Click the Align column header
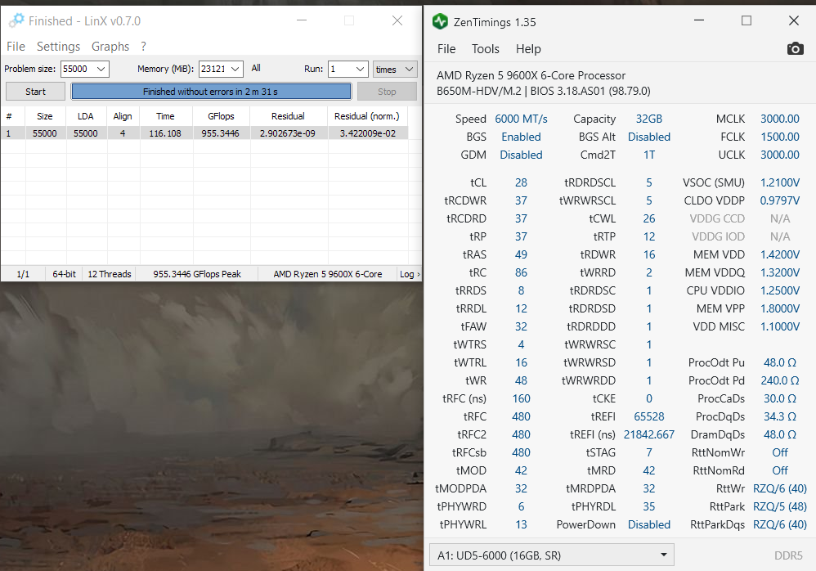The height and width of the screenshot is (571, 816). (123, 116)
